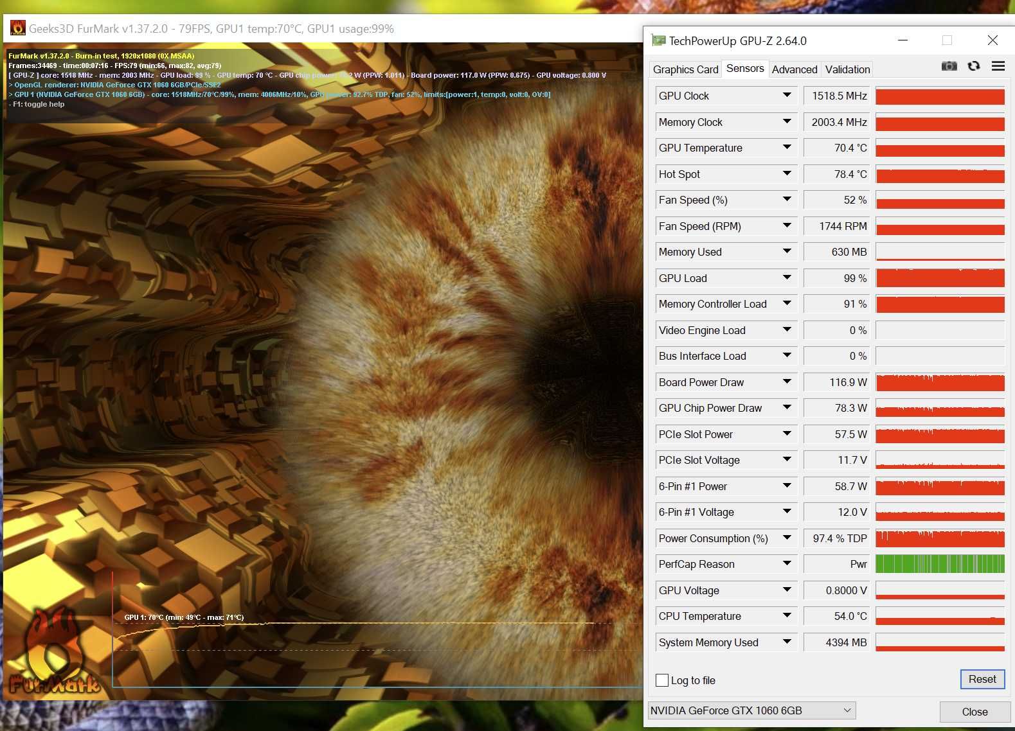Click the FurMark window title bar
Image resolution: width=1015 pixels, height=731 pixels.
pyautogui.click(x=321, y=28)
